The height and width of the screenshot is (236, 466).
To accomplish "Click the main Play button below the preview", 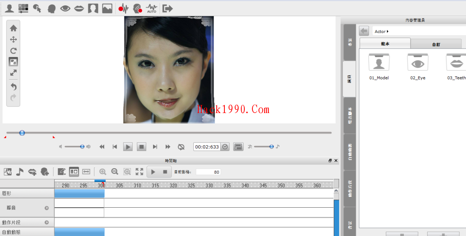I will 128,147.
